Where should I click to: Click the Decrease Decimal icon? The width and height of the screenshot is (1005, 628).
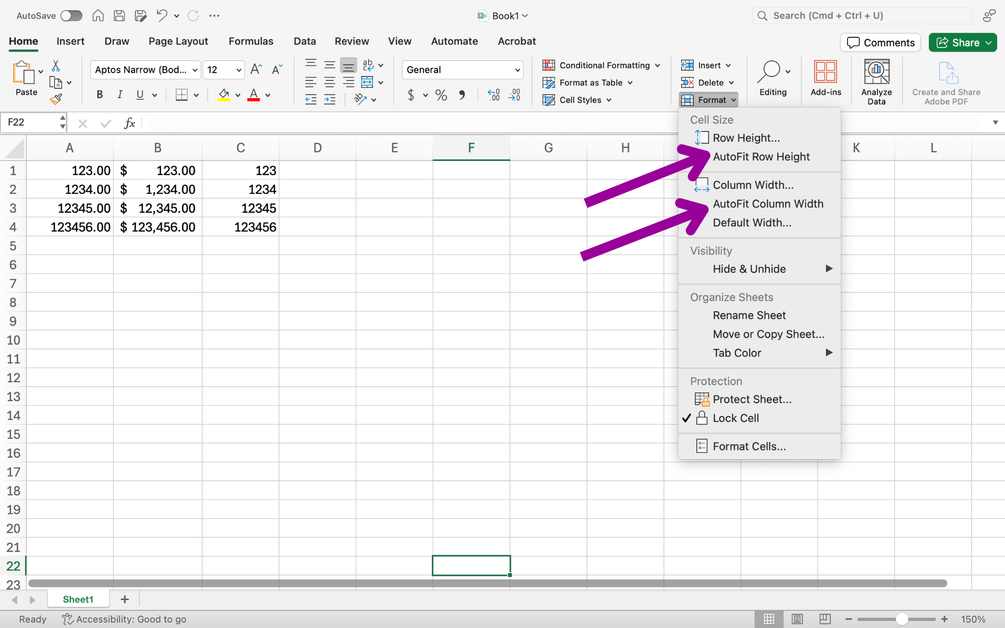point(514,95)
